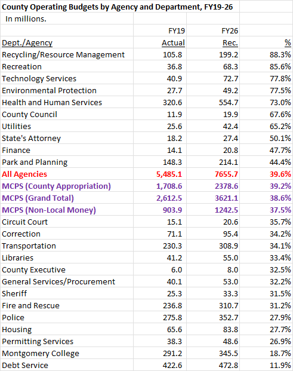Click Police FY19 value 275.8
The width and height of the screenshot is (293, 371).
coord(172,317)
